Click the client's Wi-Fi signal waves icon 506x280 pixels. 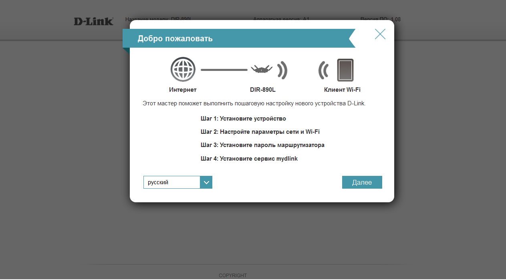point(323,70)
